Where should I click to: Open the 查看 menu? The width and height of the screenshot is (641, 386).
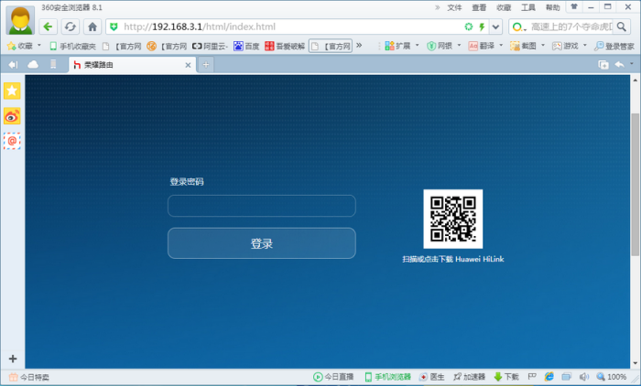click(x=479, y=7)
